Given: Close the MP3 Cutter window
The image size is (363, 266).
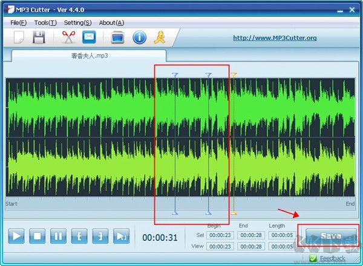Looking at the screenshot, I should (352, 10).
